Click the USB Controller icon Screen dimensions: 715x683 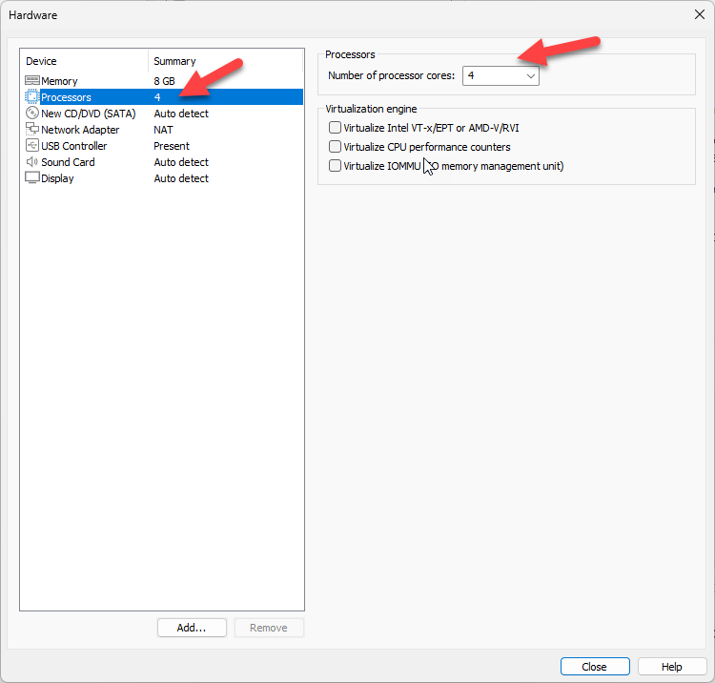pyautogui.click(x=31, y=146)
